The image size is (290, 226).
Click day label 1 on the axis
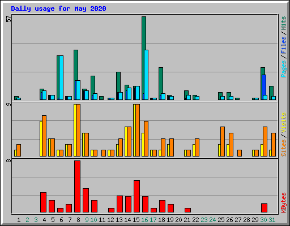(x=19, y=220)
